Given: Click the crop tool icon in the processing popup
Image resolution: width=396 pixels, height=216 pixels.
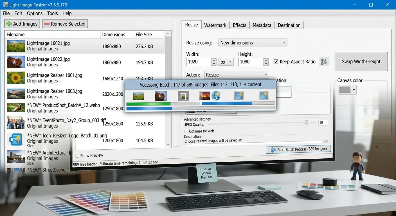Looking at the screenshot, I should point(183,96).
